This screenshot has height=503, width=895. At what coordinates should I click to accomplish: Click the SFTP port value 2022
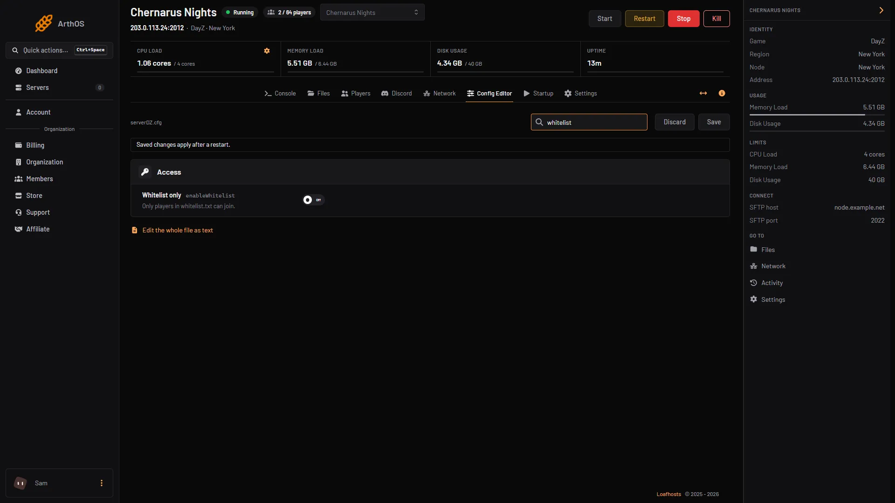click(877, 221)
